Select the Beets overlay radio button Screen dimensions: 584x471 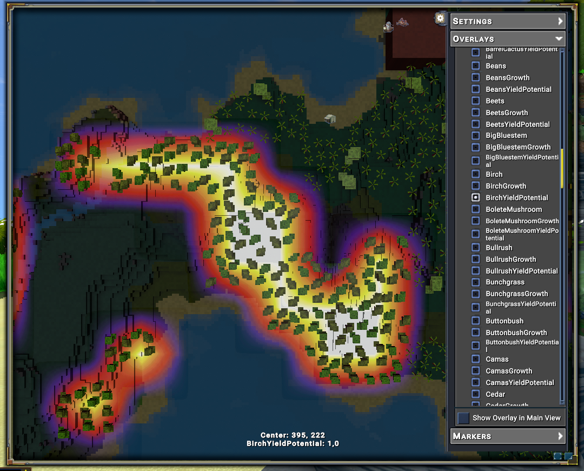pyautogui.click(x=476, y=101)
